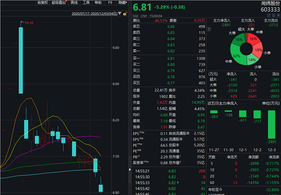The height and width of the screenshot is (195, 281).
Task: Click the 12-2 net inflow bar -717
Action: [x=257, y=114]
